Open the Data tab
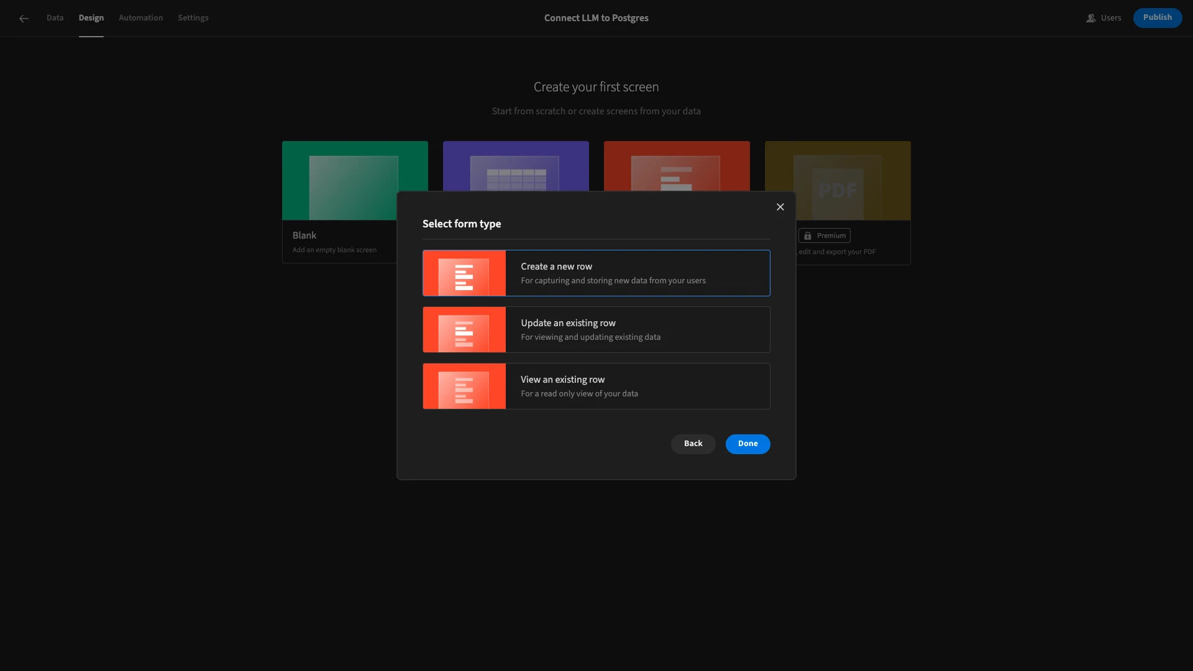1193x671 pixels. [55, 18]
